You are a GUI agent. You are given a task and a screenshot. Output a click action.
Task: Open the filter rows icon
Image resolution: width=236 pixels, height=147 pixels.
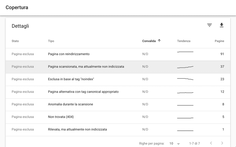point(209,25)
